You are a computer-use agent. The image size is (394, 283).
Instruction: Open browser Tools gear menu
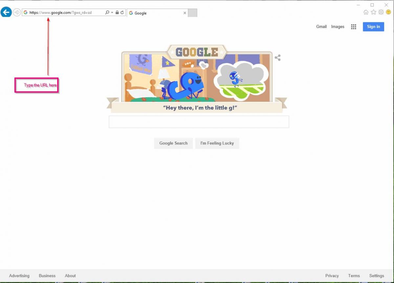click(x=381, y=12)
